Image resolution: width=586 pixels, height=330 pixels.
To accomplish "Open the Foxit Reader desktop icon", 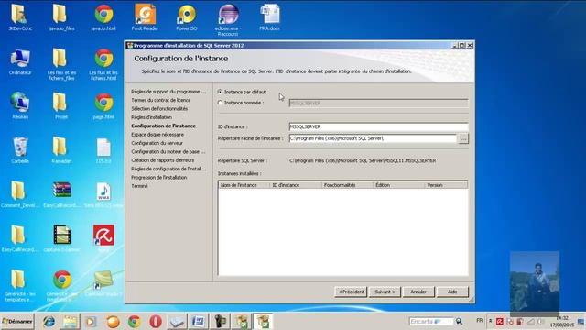I will tap(145, 17).
